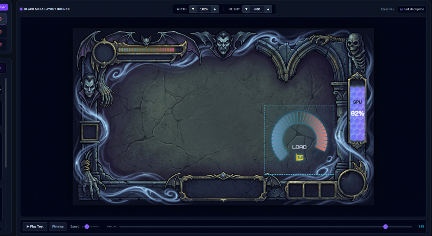Click the Add Layer purple button
The height and width of the screenshot is (236, 432).
point(3,7)
